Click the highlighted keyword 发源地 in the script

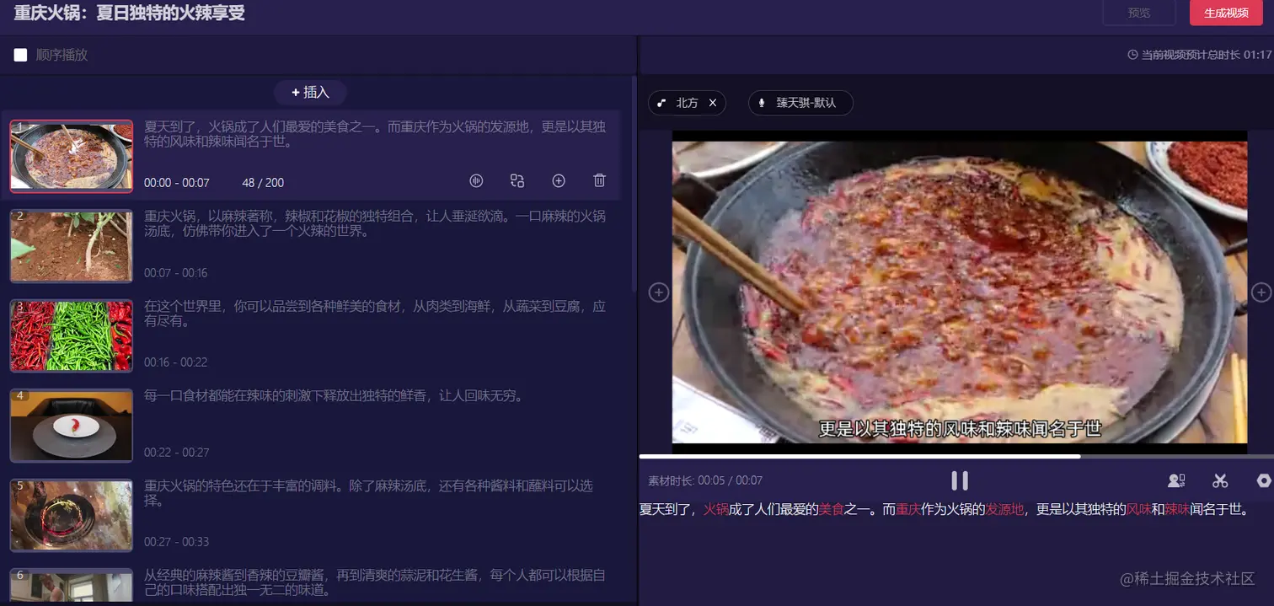pos(1005,509)
